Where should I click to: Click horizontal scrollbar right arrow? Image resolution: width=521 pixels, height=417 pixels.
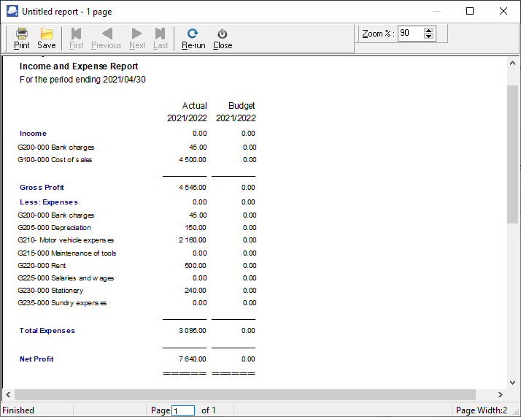[500, 394]
